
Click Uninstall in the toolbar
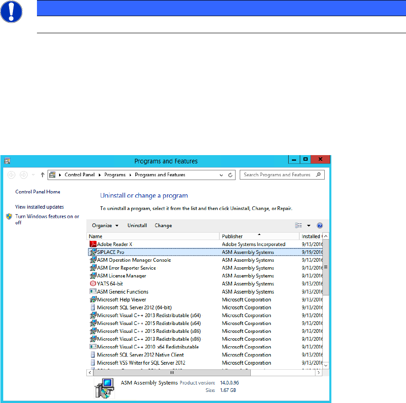coord(137,225)
